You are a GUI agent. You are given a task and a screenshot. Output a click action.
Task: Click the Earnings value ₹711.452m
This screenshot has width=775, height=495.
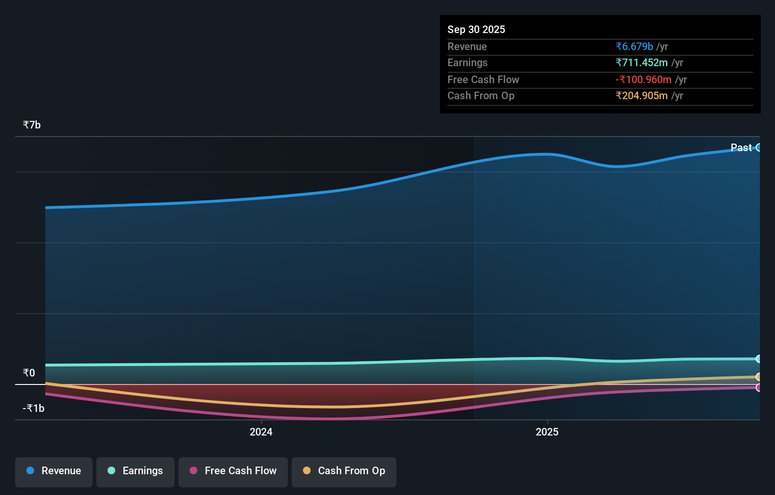pos(642,62)
